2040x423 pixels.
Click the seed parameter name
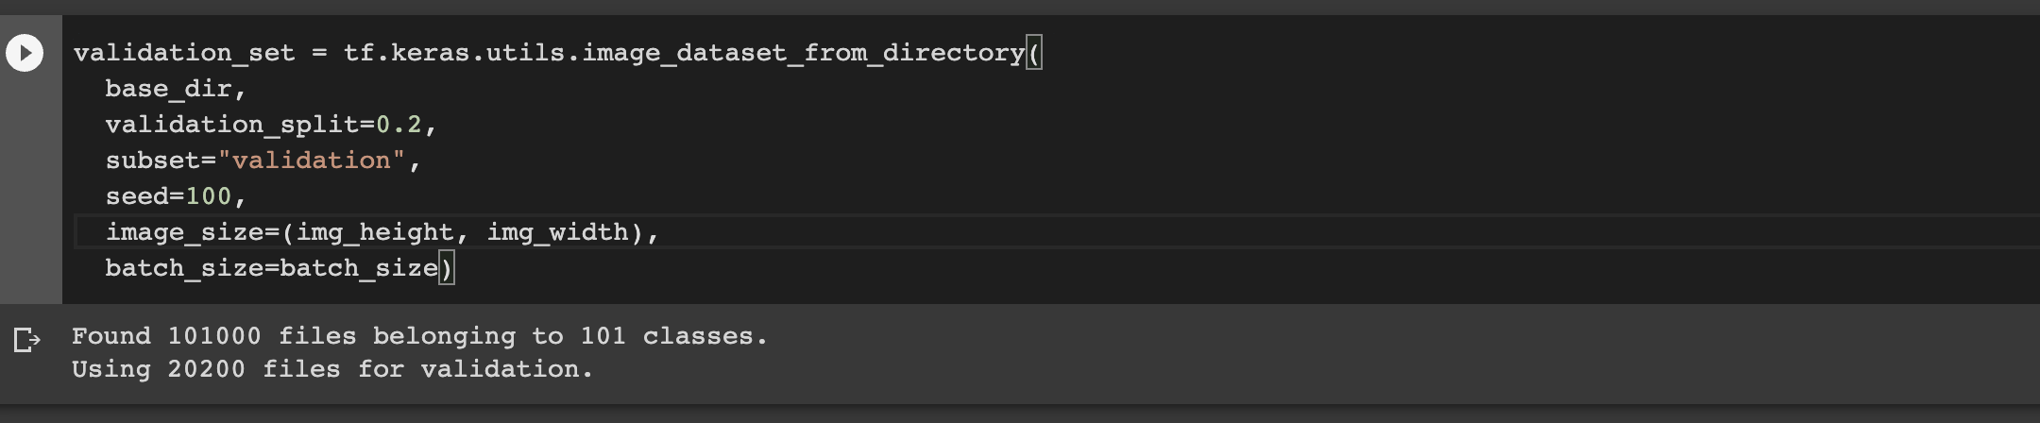pos(137,196)
